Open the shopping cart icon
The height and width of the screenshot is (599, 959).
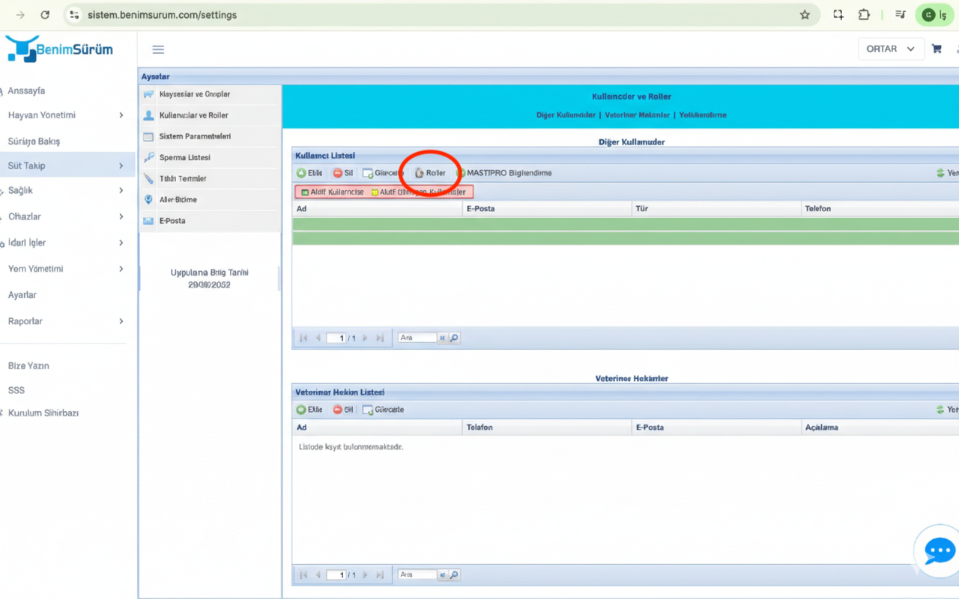[937, 49]
